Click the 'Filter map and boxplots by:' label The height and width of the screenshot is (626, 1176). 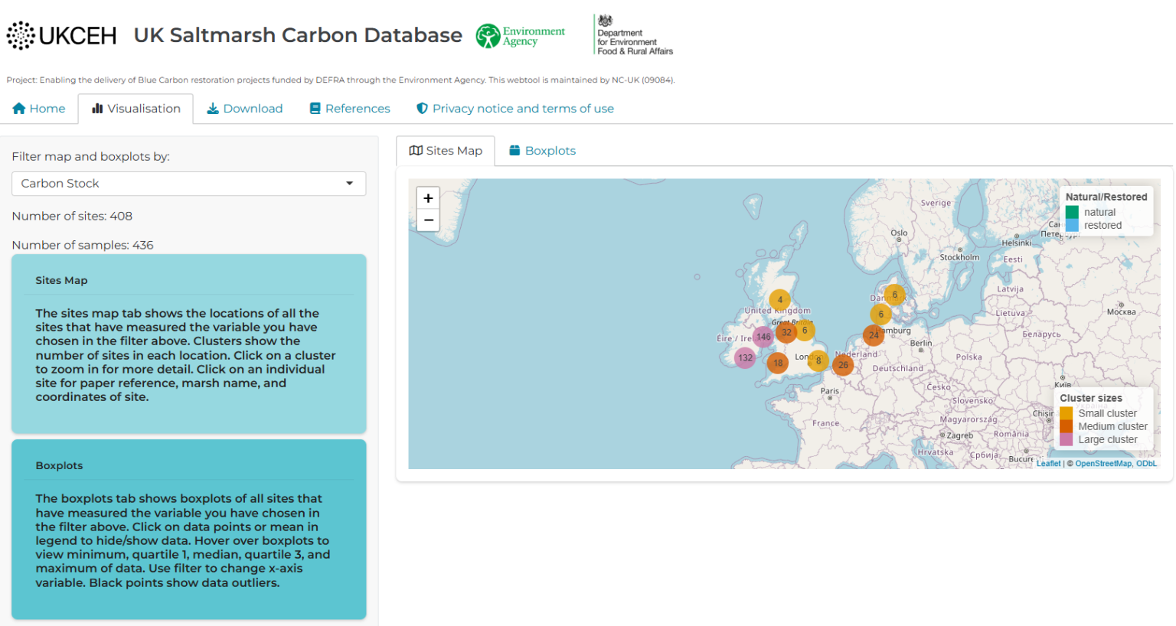pos(90,157)
